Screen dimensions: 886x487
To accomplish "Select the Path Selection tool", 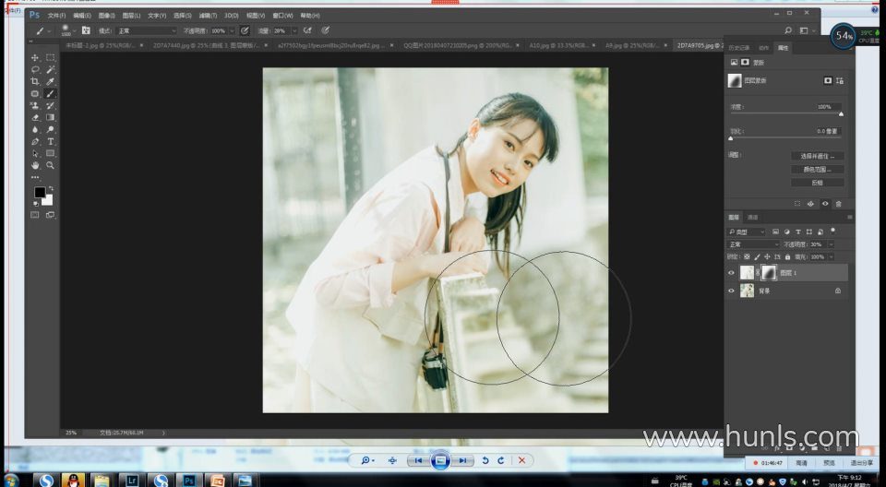I will click(35, 153).
